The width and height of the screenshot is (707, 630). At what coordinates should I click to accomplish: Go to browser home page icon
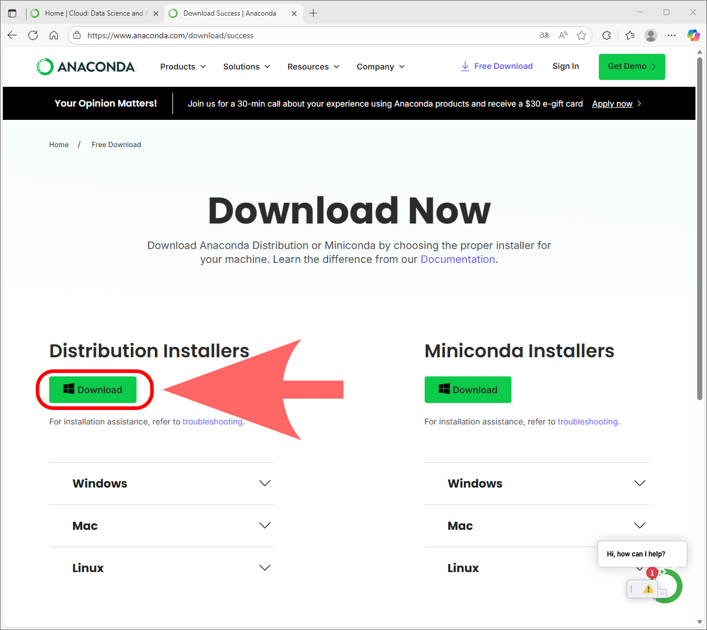click(54, 35)
